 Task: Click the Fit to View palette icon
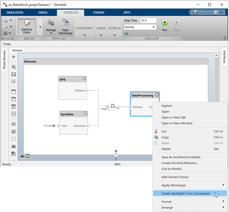13,74
